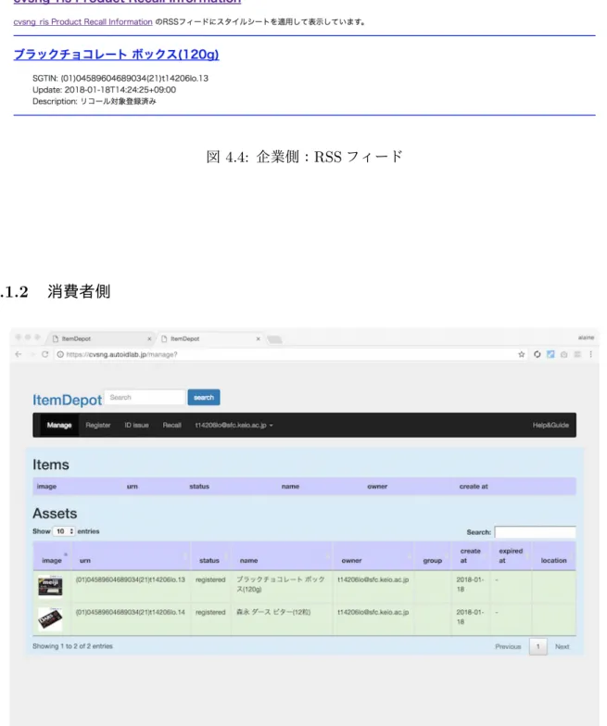Go to Next page of assets

[x=563, y=646]
